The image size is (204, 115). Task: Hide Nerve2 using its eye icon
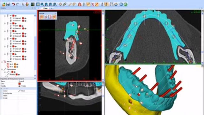point(17,67)
